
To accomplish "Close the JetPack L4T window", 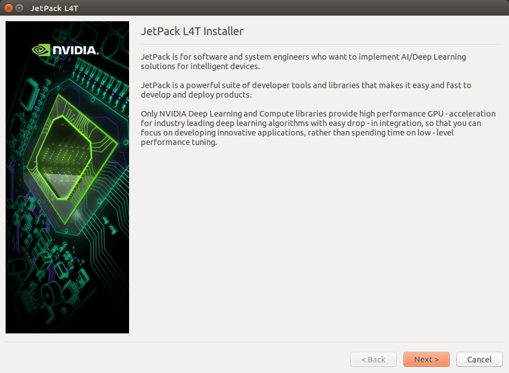I will coord(8,8).
